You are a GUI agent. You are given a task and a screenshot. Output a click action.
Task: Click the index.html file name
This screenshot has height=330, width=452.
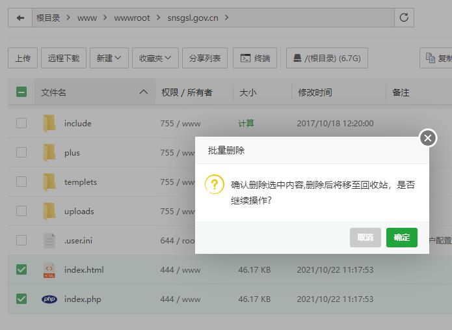(84, 270)
